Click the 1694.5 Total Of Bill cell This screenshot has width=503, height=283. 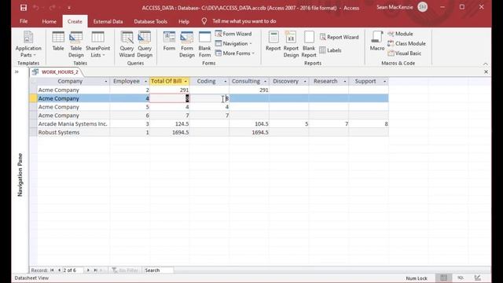point(170,132)
